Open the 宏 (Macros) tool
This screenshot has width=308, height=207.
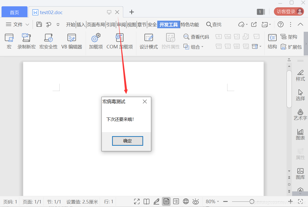9,42
